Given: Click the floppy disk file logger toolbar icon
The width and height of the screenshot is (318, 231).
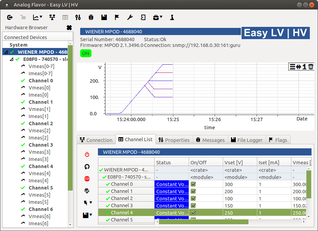Looking at the screenshot, I should [x=104, y=17].
